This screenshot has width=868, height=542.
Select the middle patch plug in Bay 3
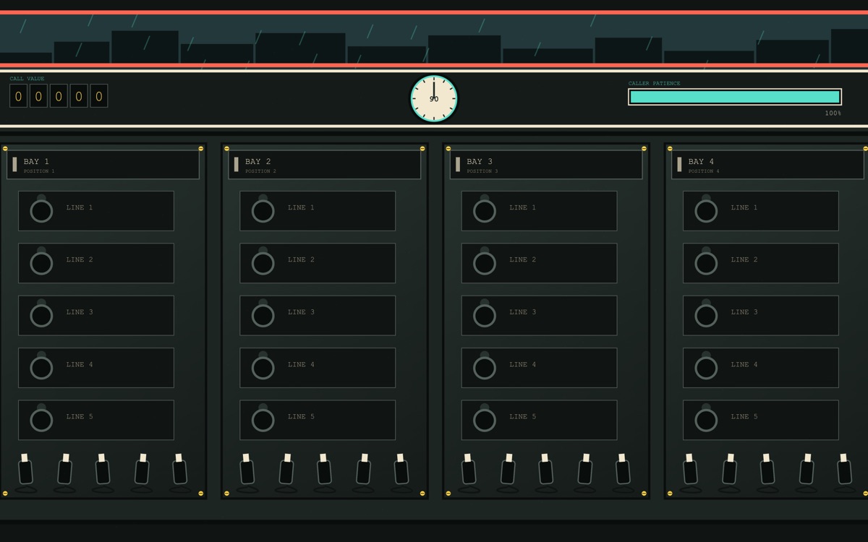pos(546,470)
